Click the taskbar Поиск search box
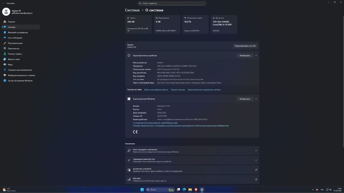Screen dimensions: 344x193 160,190
